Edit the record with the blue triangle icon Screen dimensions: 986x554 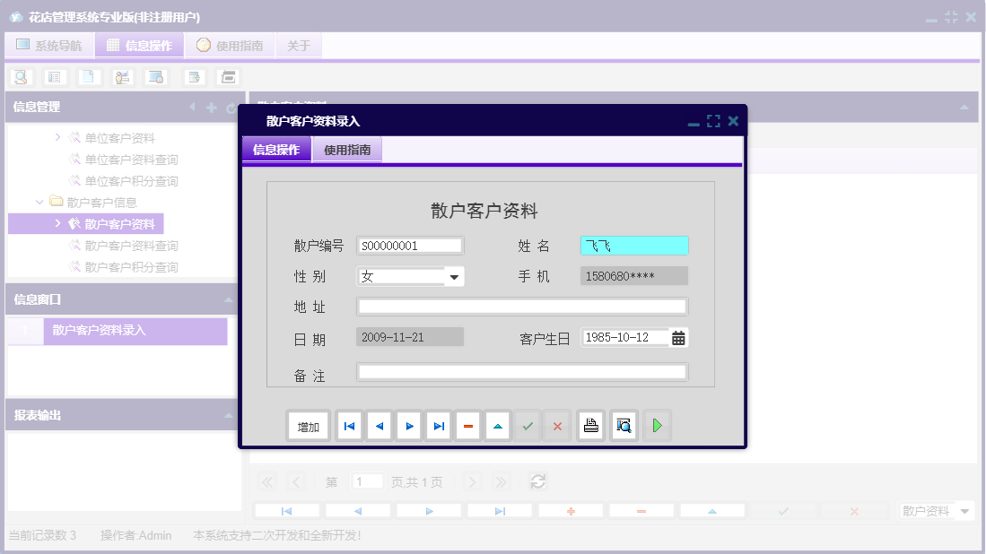pos(498,426)
